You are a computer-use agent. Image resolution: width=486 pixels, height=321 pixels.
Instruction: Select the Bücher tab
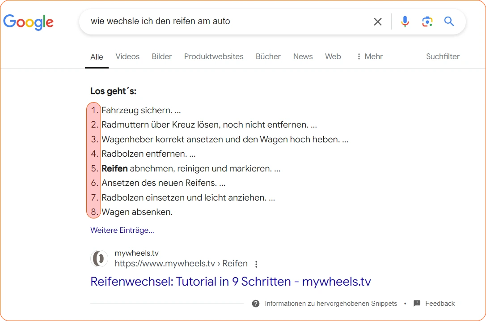pos(268,56)
